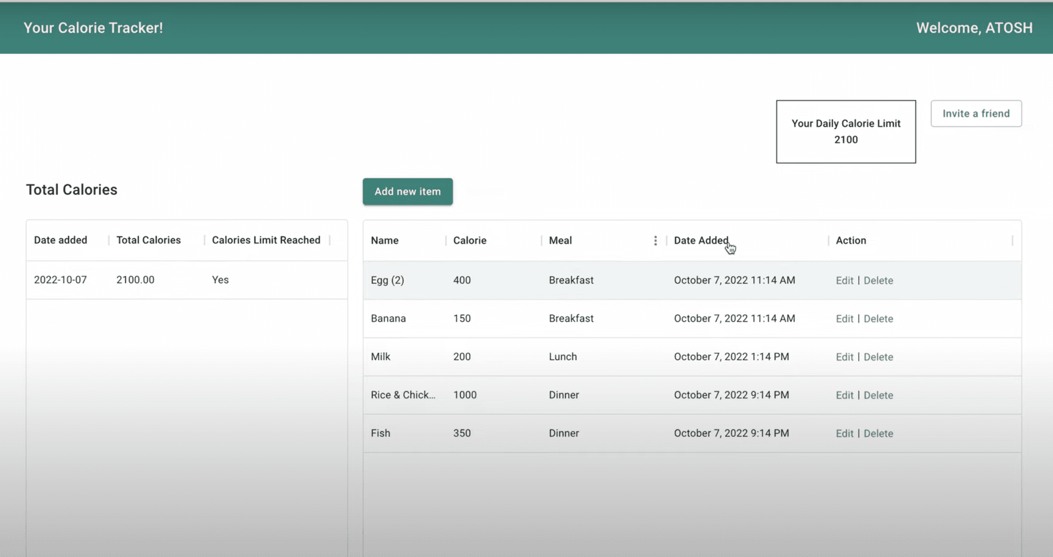
Task: Edit the Egg (2) entry
Action: (x=844, y=281)
